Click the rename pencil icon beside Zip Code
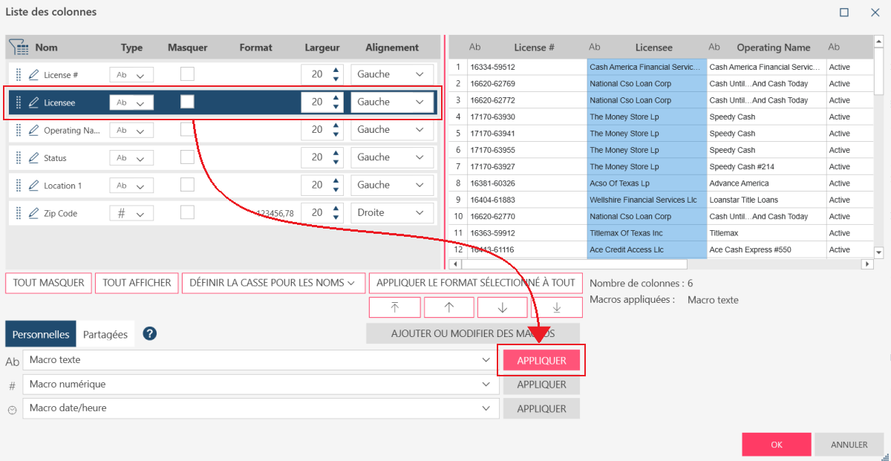The width and height of the screenshot is (891, 461). [33, 214]
